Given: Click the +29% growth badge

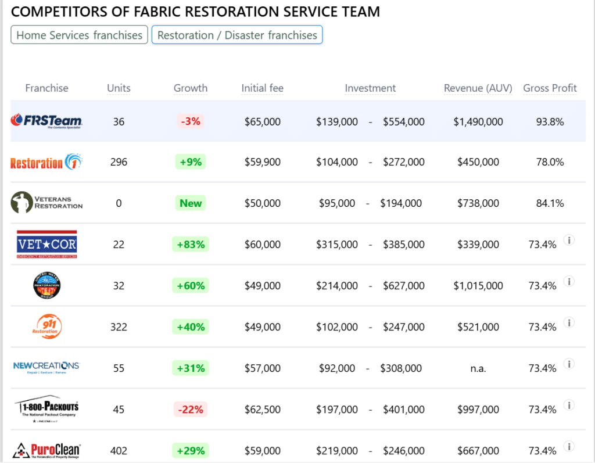Looking at the screenshot, I should click(x=191, y=450).
